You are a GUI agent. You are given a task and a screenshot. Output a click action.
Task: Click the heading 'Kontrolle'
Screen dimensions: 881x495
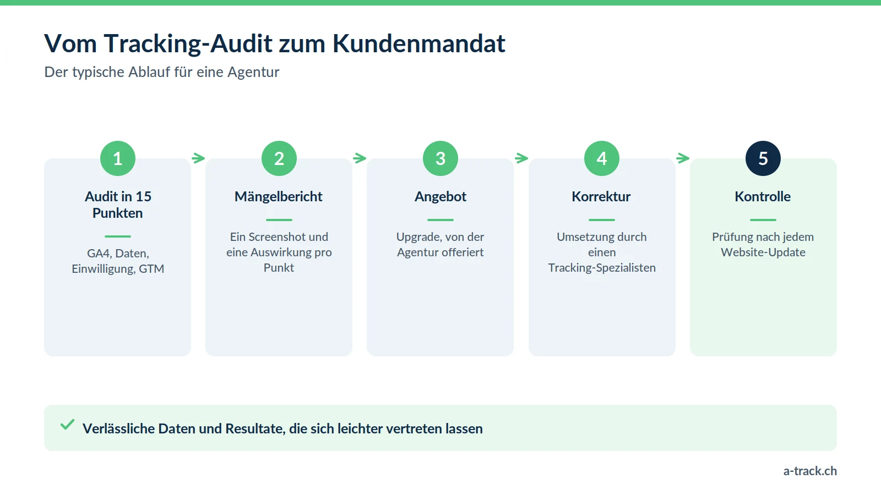pos(763,196)
